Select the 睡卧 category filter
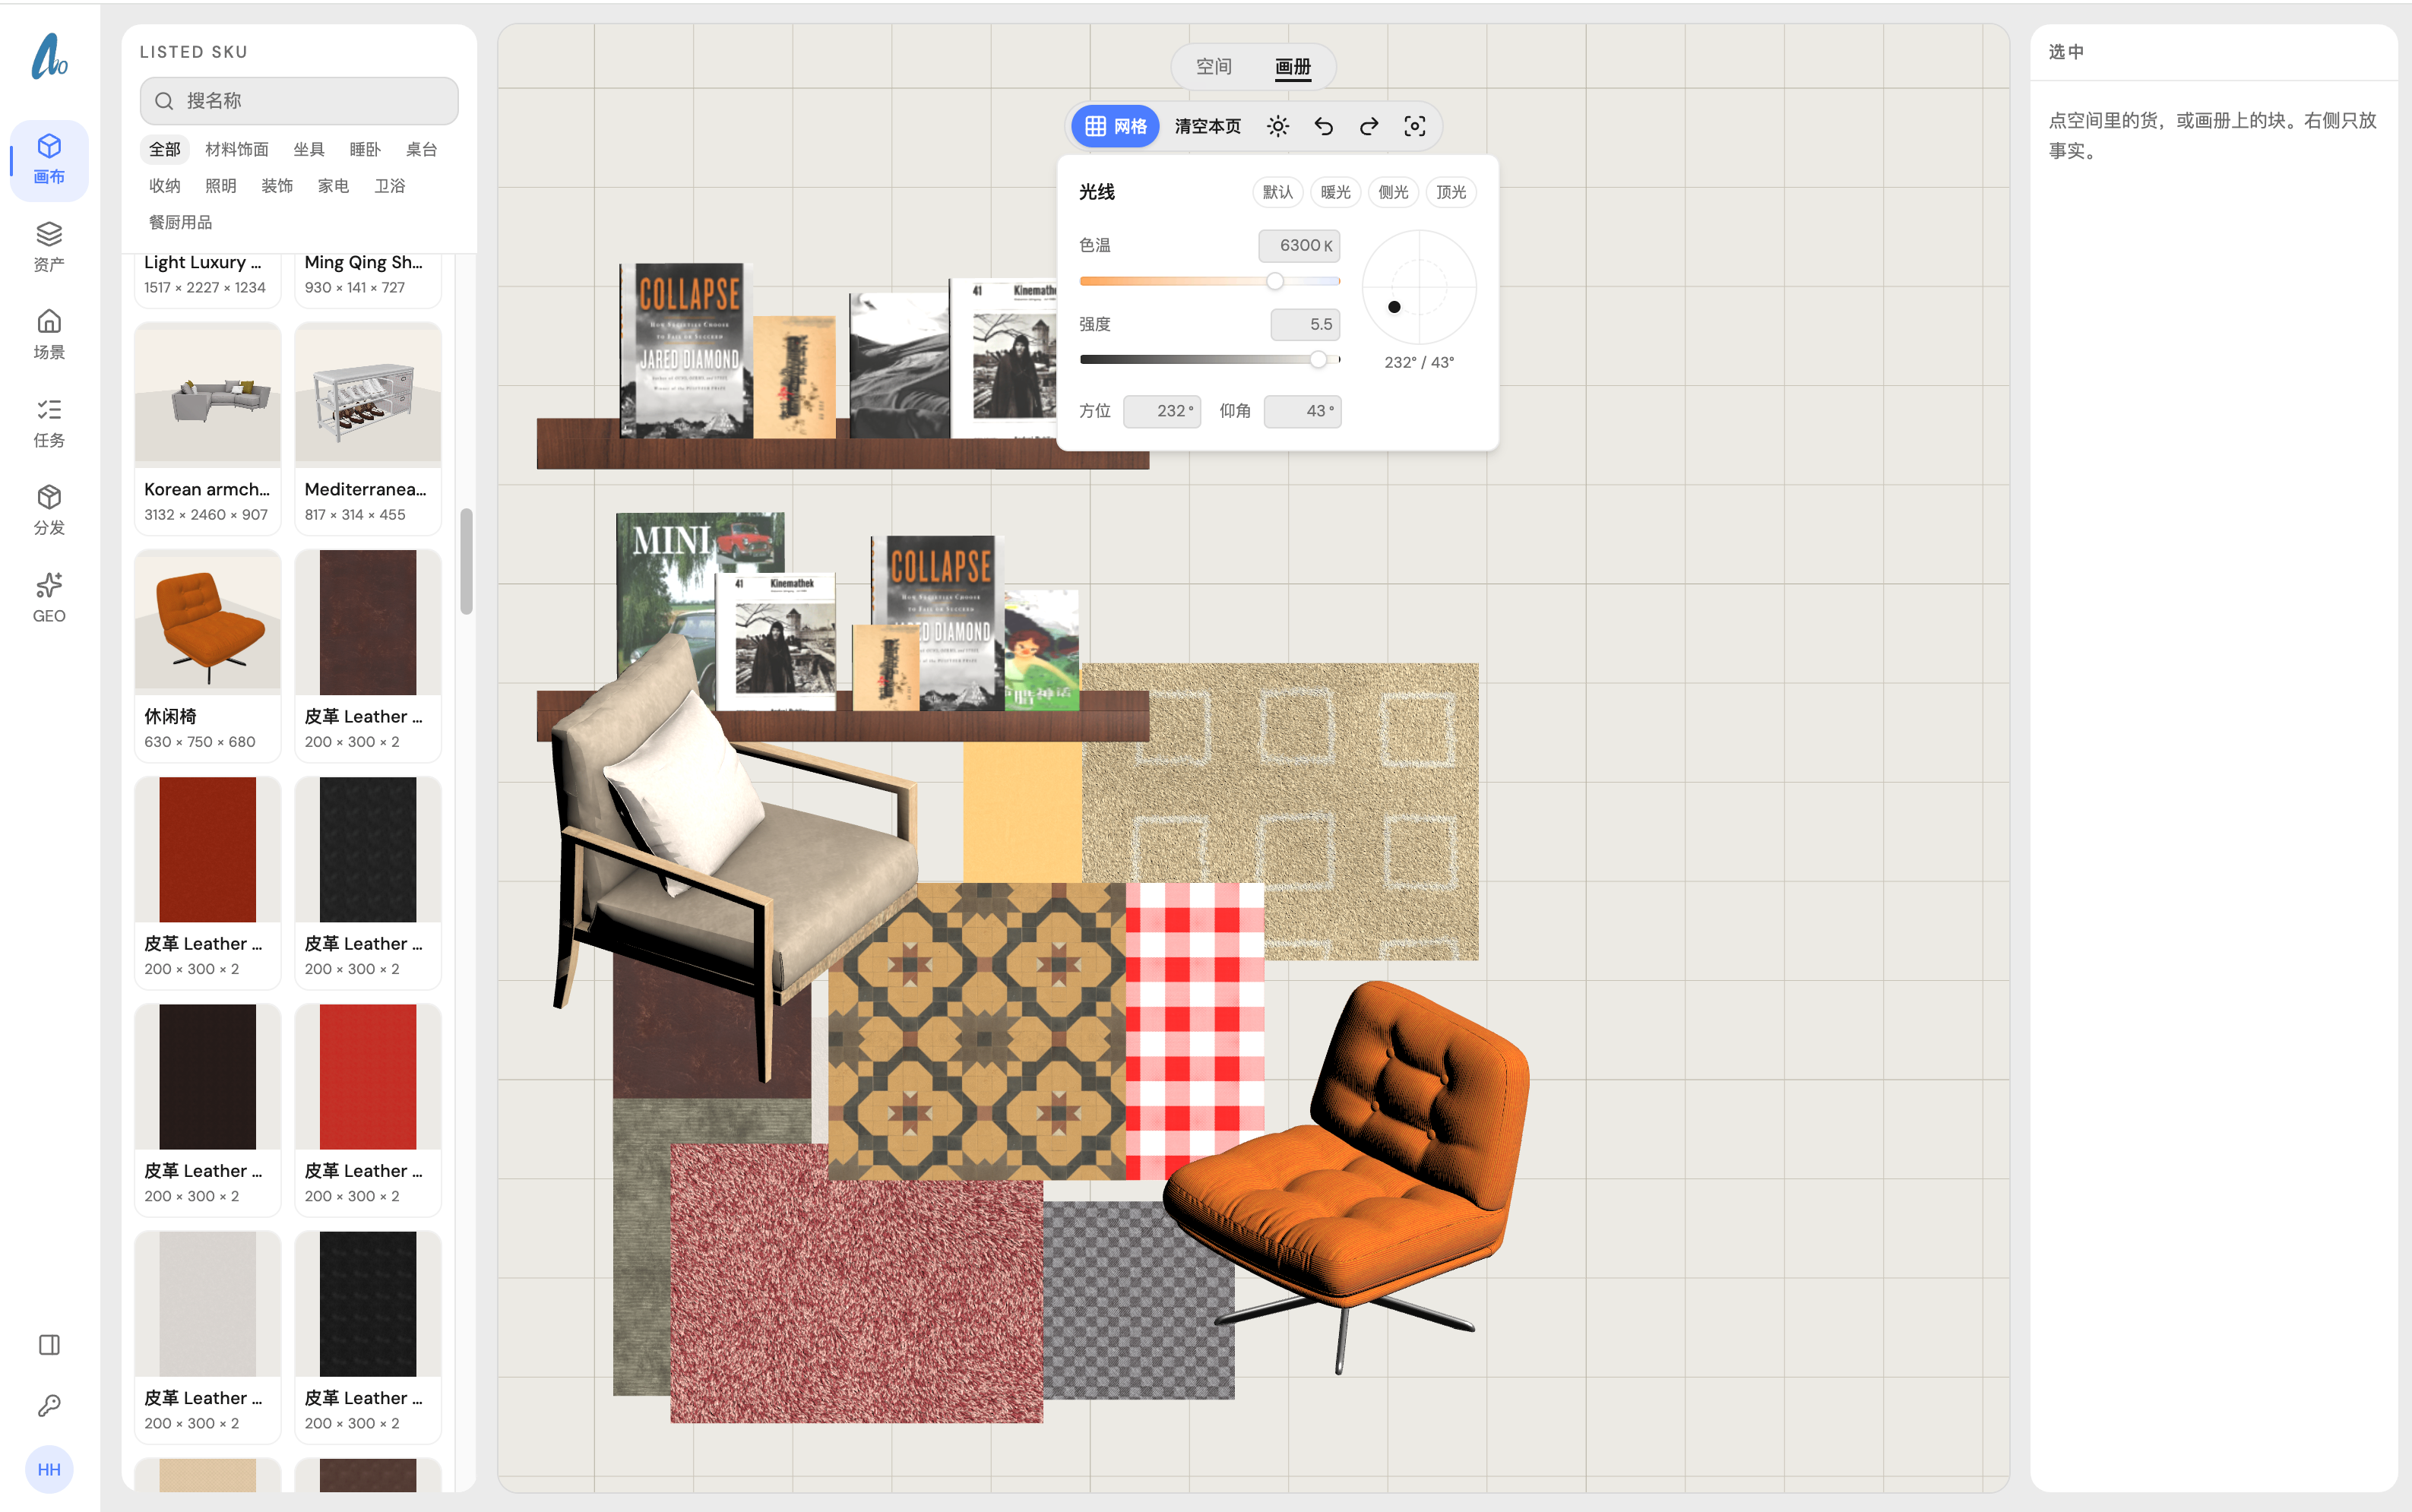This screenshot has width=2412, height=1512. (x=365, y=149)
